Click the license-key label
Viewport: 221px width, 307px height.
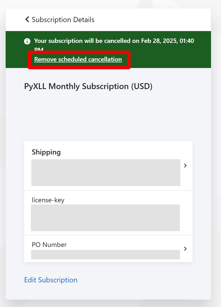tap(48, 200)
